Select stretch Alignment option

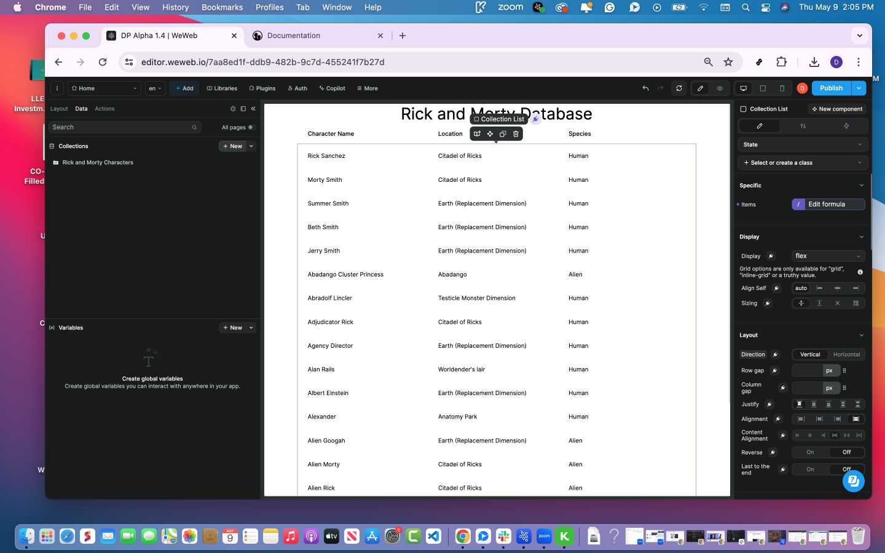click(x=855, y=419)
